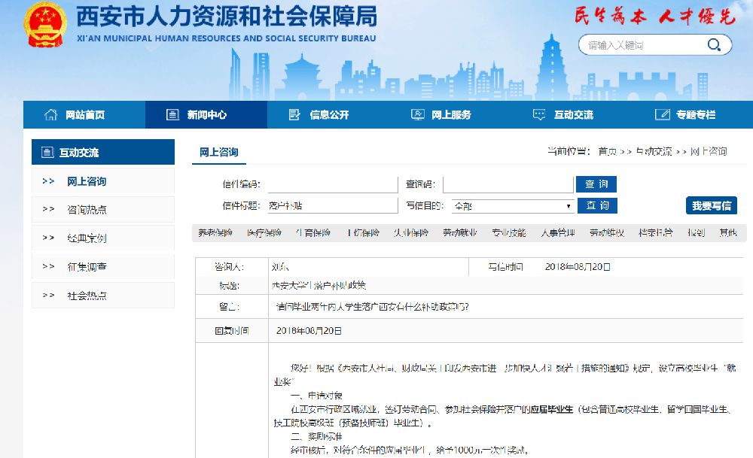
Task: Click the pencil icon beside 专题专栏
Action: coord(662,115)
